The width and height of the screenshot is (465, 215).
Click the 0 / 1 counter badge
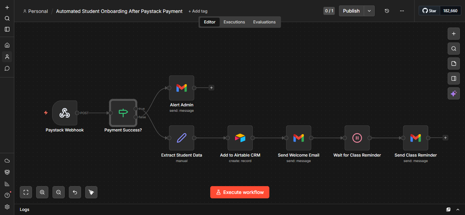click(329, 11)
